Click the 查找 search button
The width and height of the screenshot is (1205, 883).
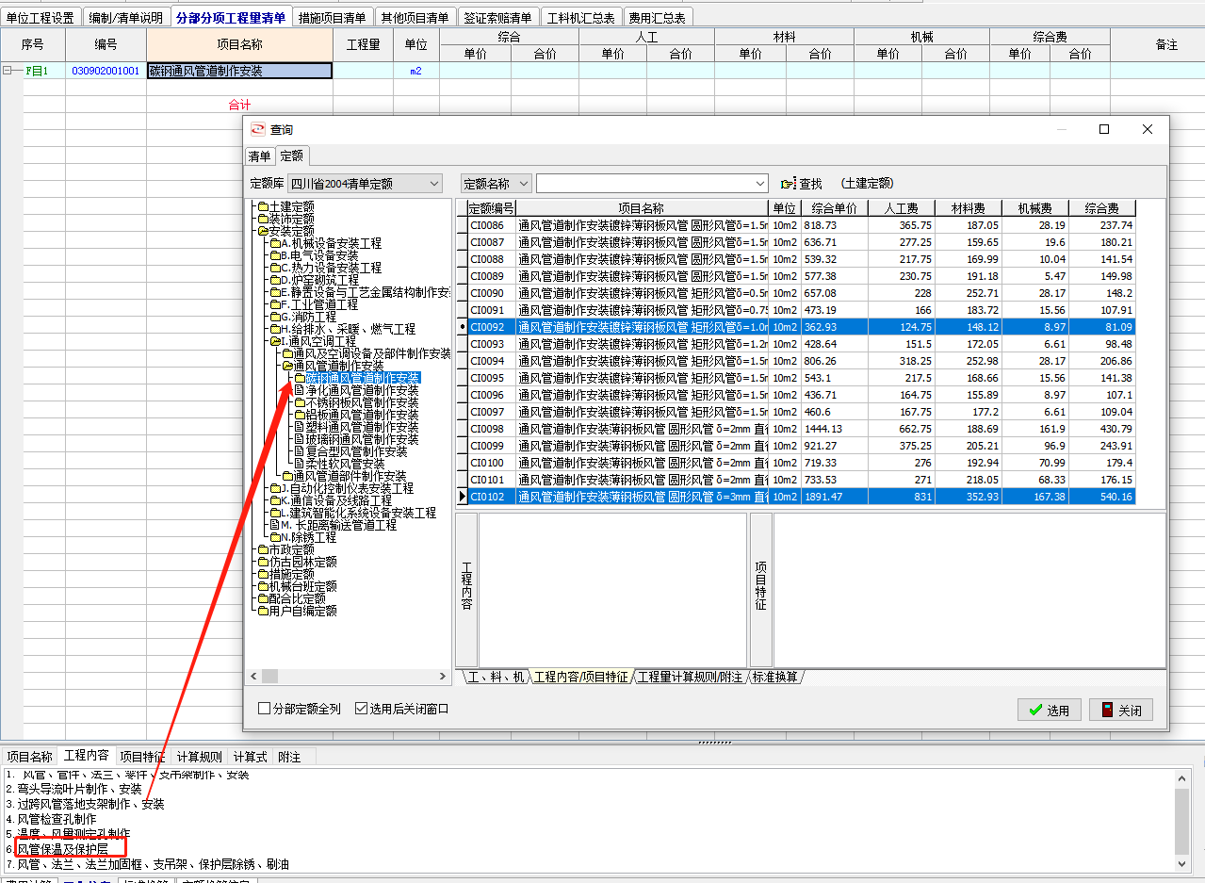pos(802,184)
